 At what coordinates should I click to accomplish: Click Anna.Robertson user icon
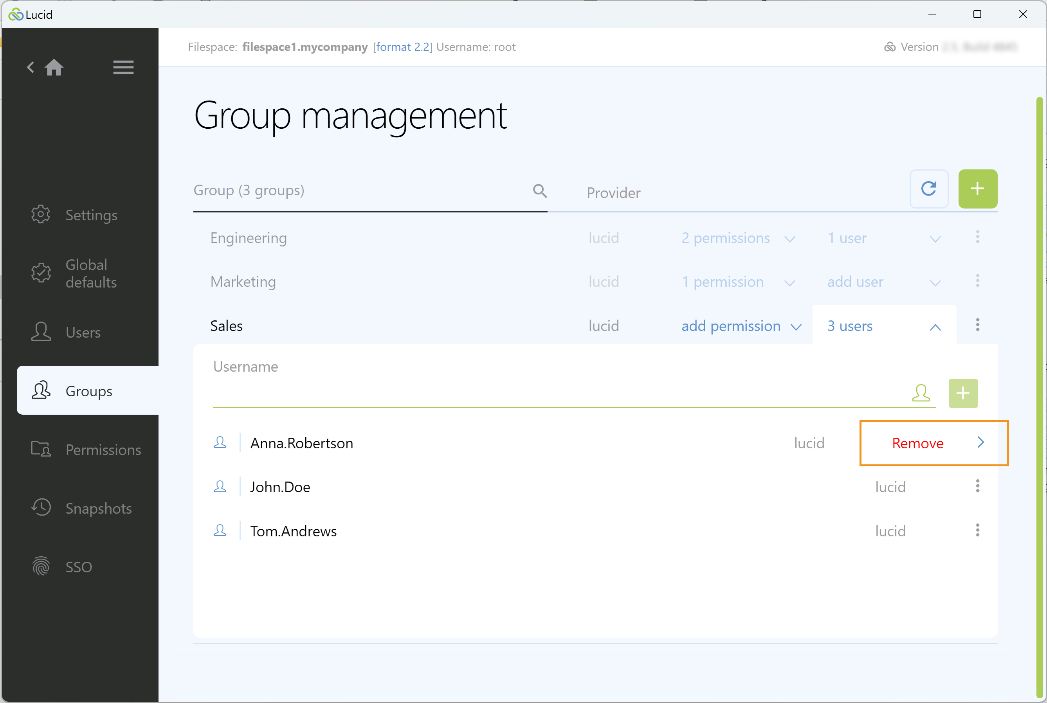coord(220,442)
